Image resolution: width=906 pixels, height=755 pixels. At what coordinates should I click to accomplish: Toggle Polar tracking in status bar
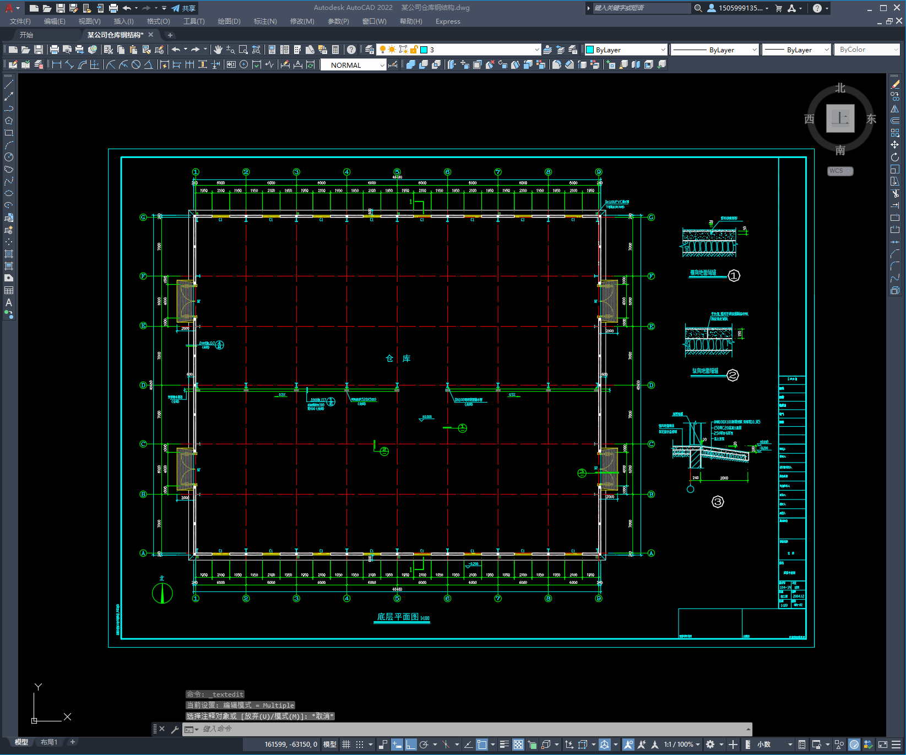424,745
